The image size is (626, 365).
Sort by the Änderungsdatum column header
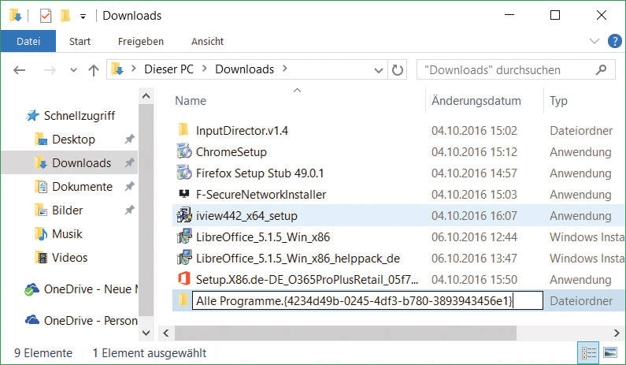[x=476, y=101]
